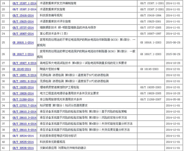Select replaced standard GB/T 15387.2-2001
Viewport: 184px width, 151px height.
[152, 9]
